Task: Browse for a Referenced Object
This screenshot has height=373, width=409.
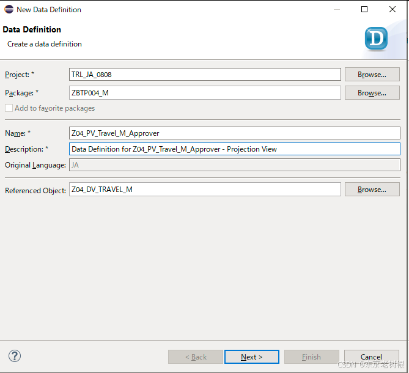Action: [x=372, y=190]
